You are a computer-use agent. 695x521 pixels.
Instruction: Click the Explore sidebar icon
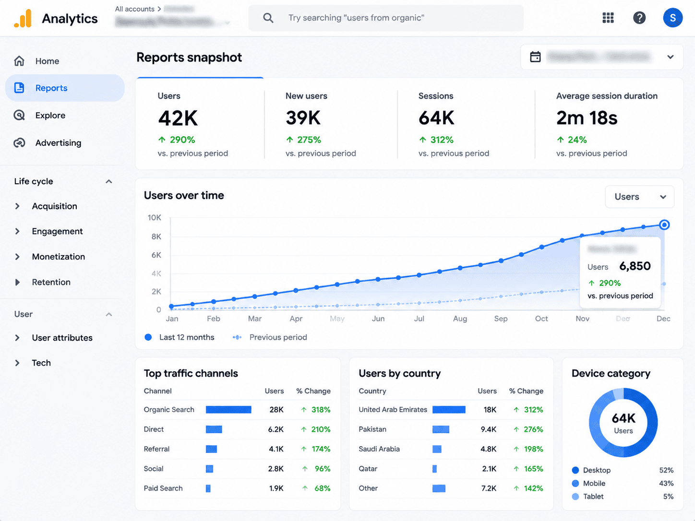click(x=19, y=115)
